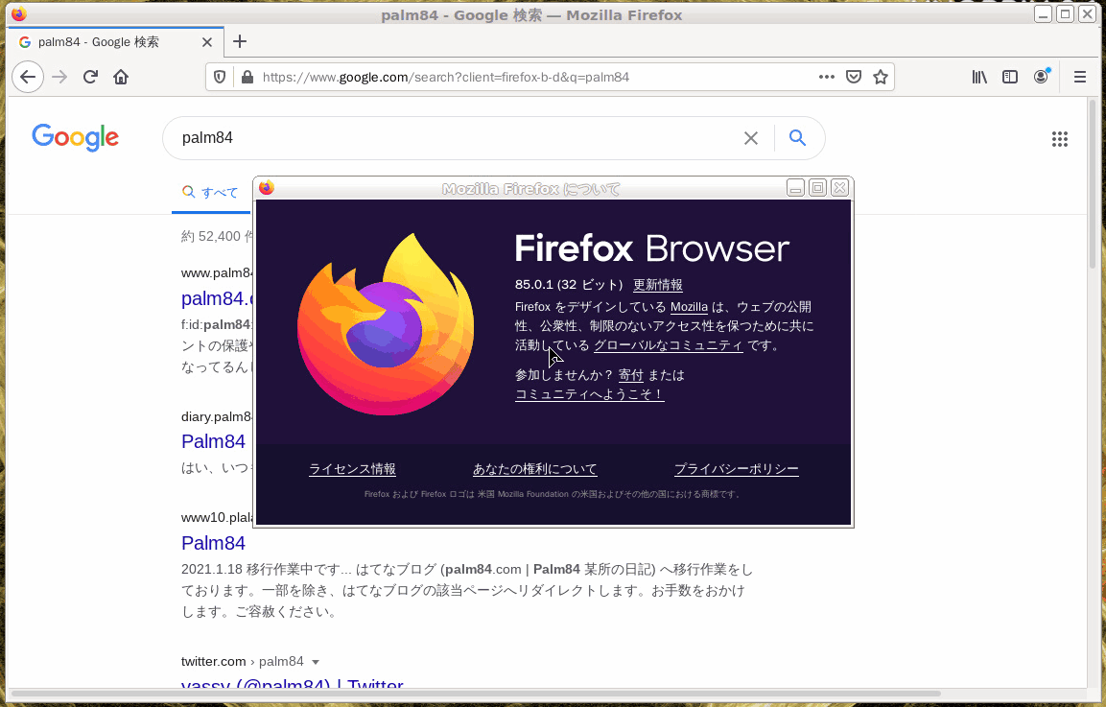The image size is (1106, 707).
Task: Toggle the bookmark star for this page
Action: pos(881,77)
